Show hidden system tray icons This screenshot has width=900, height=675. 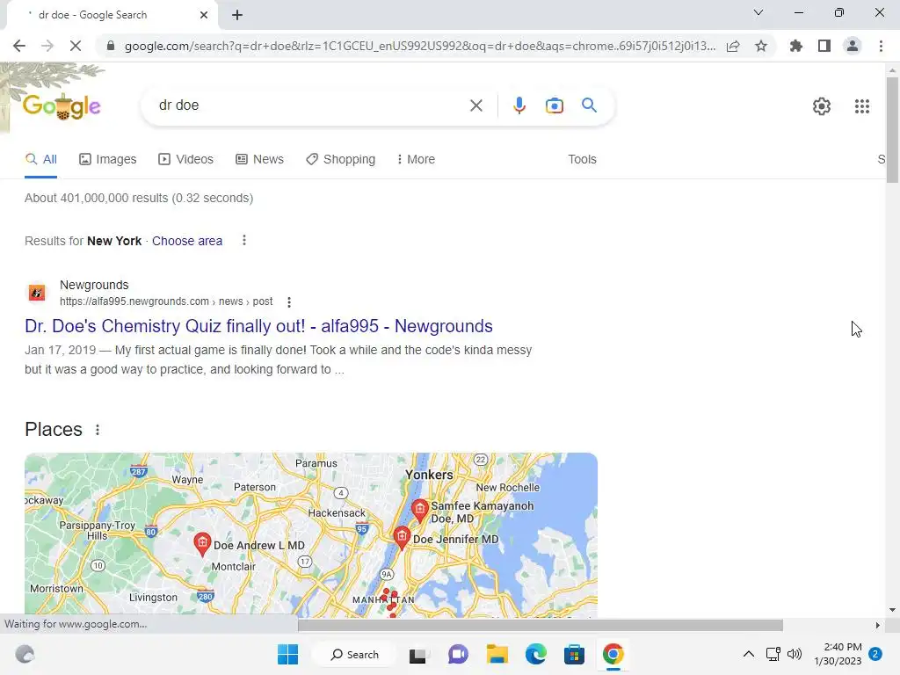click(x=749, y=654)
